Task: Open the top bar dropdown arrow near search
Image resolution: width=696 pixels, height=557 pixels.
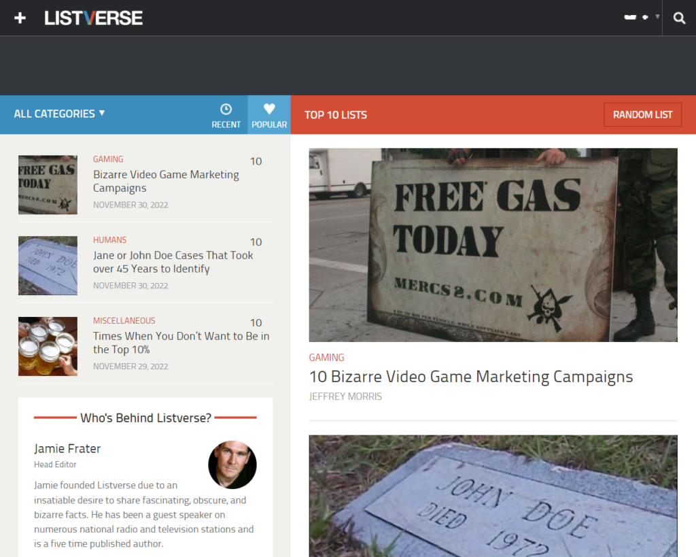Action: 657,16
